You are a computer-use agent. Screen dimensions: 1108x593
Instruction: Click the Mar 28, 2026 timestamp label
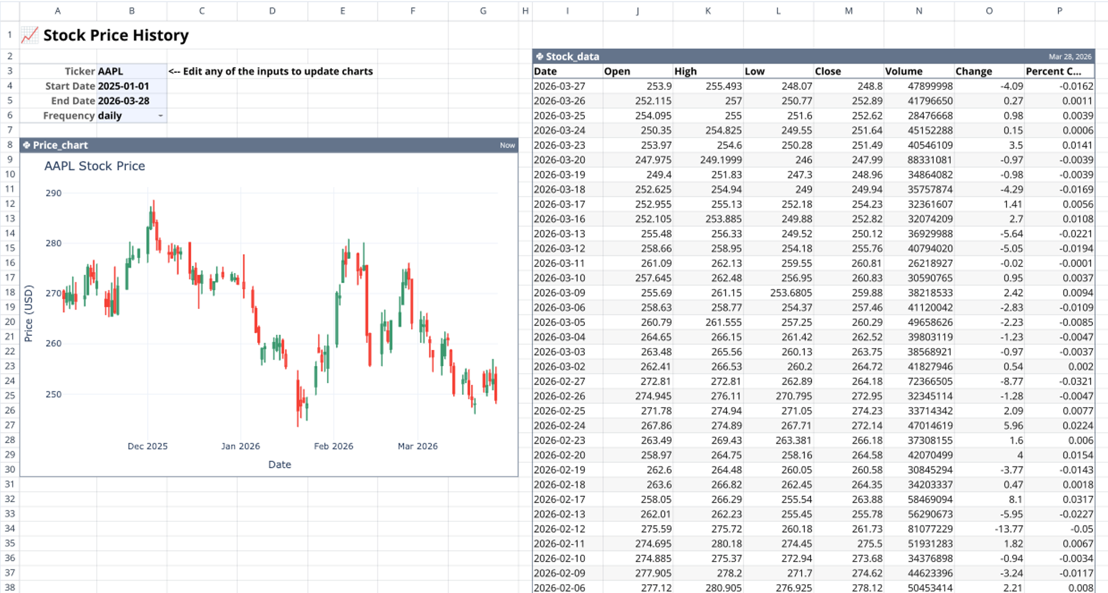(1070, 57)
